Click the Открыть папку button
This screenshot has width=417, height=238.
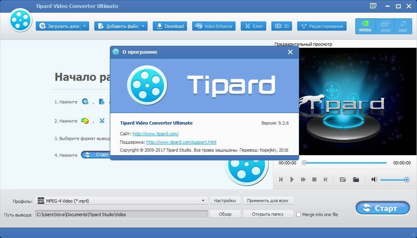coord(267,214)
